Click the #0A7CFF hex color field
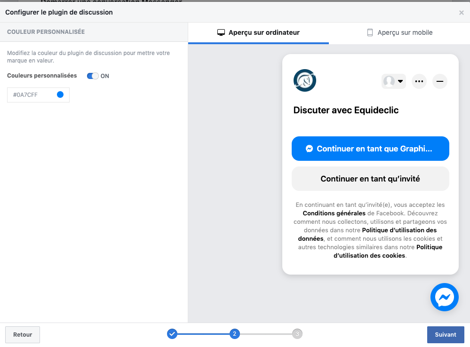The image size is (470, 347). coord(39,95)
